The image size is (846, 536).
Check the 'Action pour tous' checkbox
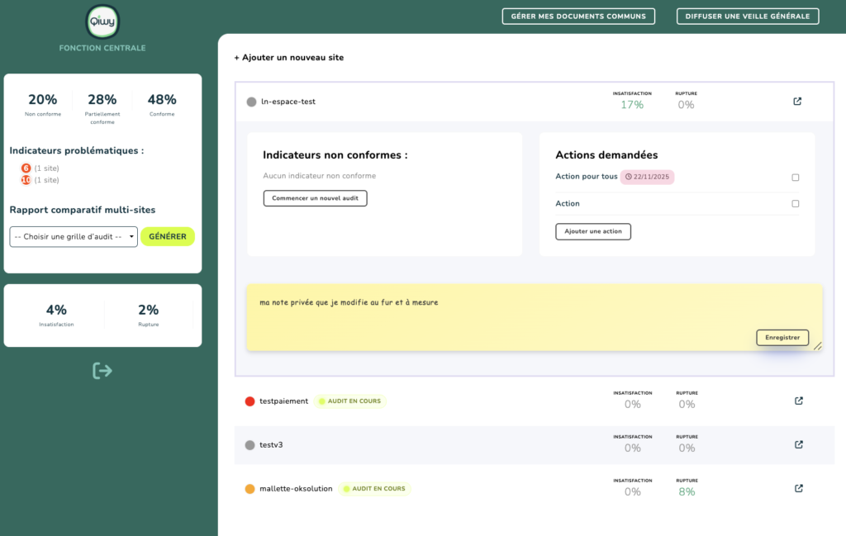(x=796, y=178)
